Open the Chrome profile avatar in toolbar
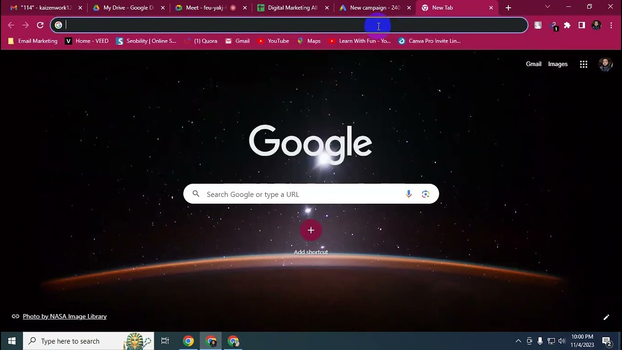Viewport: 622px width, 350px height. coord(596,25)
